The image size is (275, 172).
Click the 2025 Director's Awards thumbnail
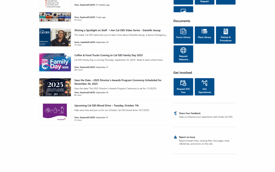click(55, 87)
